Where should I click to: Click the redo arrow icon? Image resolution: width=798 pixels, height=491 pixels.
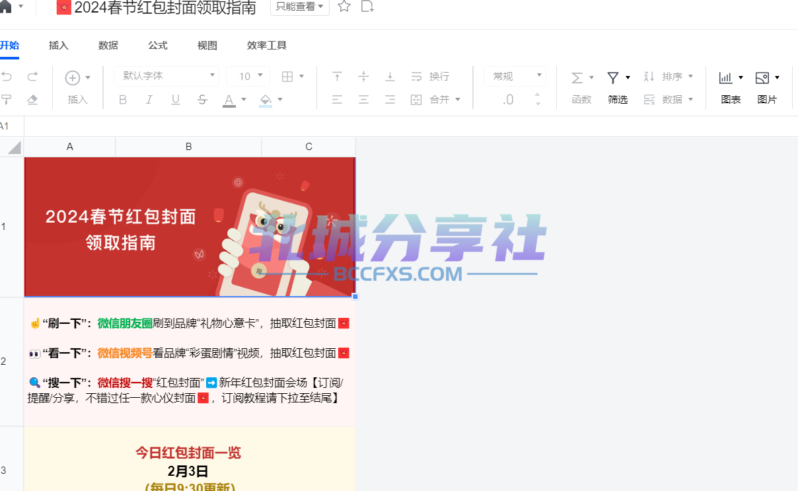coord(32,77)
